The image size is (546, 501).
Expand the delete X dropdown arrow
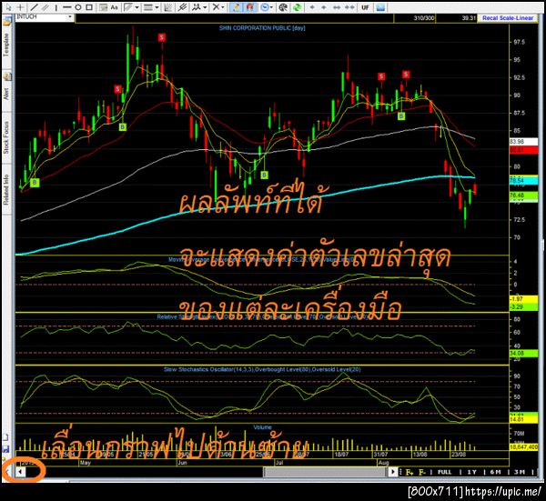pos(223,7)
